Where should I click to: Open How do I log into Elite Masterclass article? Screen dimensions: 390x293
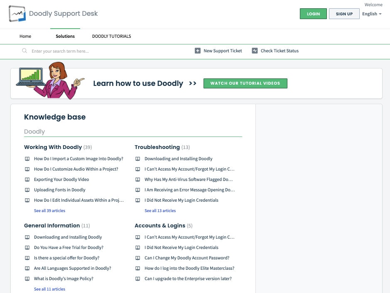(189, 269)
